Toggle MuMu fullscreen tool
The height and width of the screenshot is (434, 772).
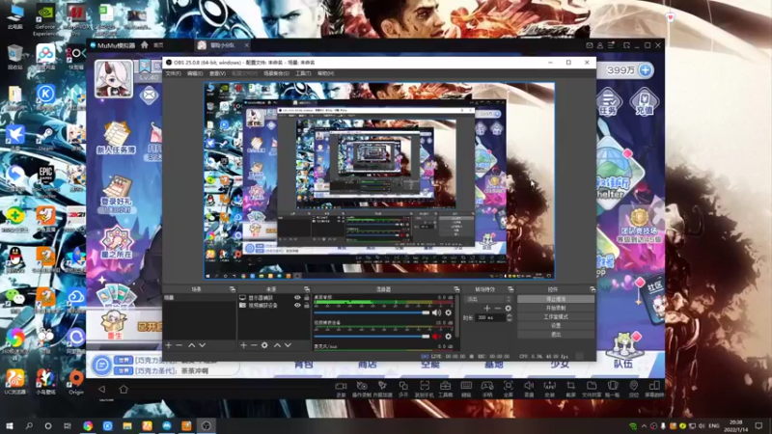pos(509,389)
